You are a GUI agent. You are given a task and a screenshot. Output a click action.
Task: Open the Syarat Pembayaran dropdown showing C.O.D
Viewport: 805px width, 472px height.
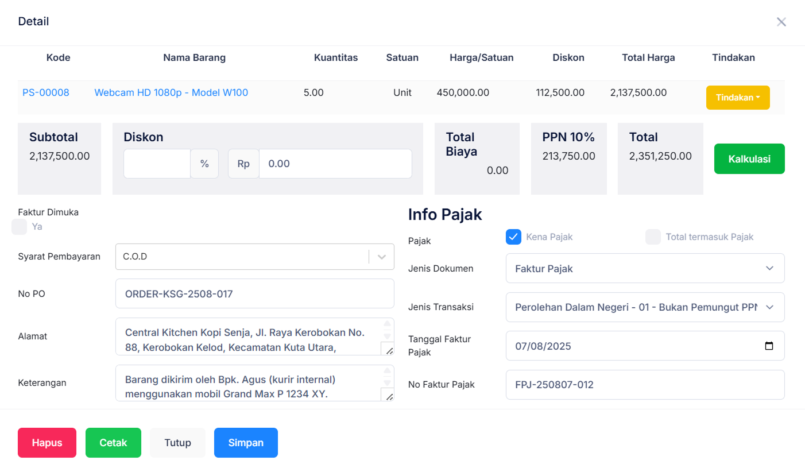pos(381,257)
